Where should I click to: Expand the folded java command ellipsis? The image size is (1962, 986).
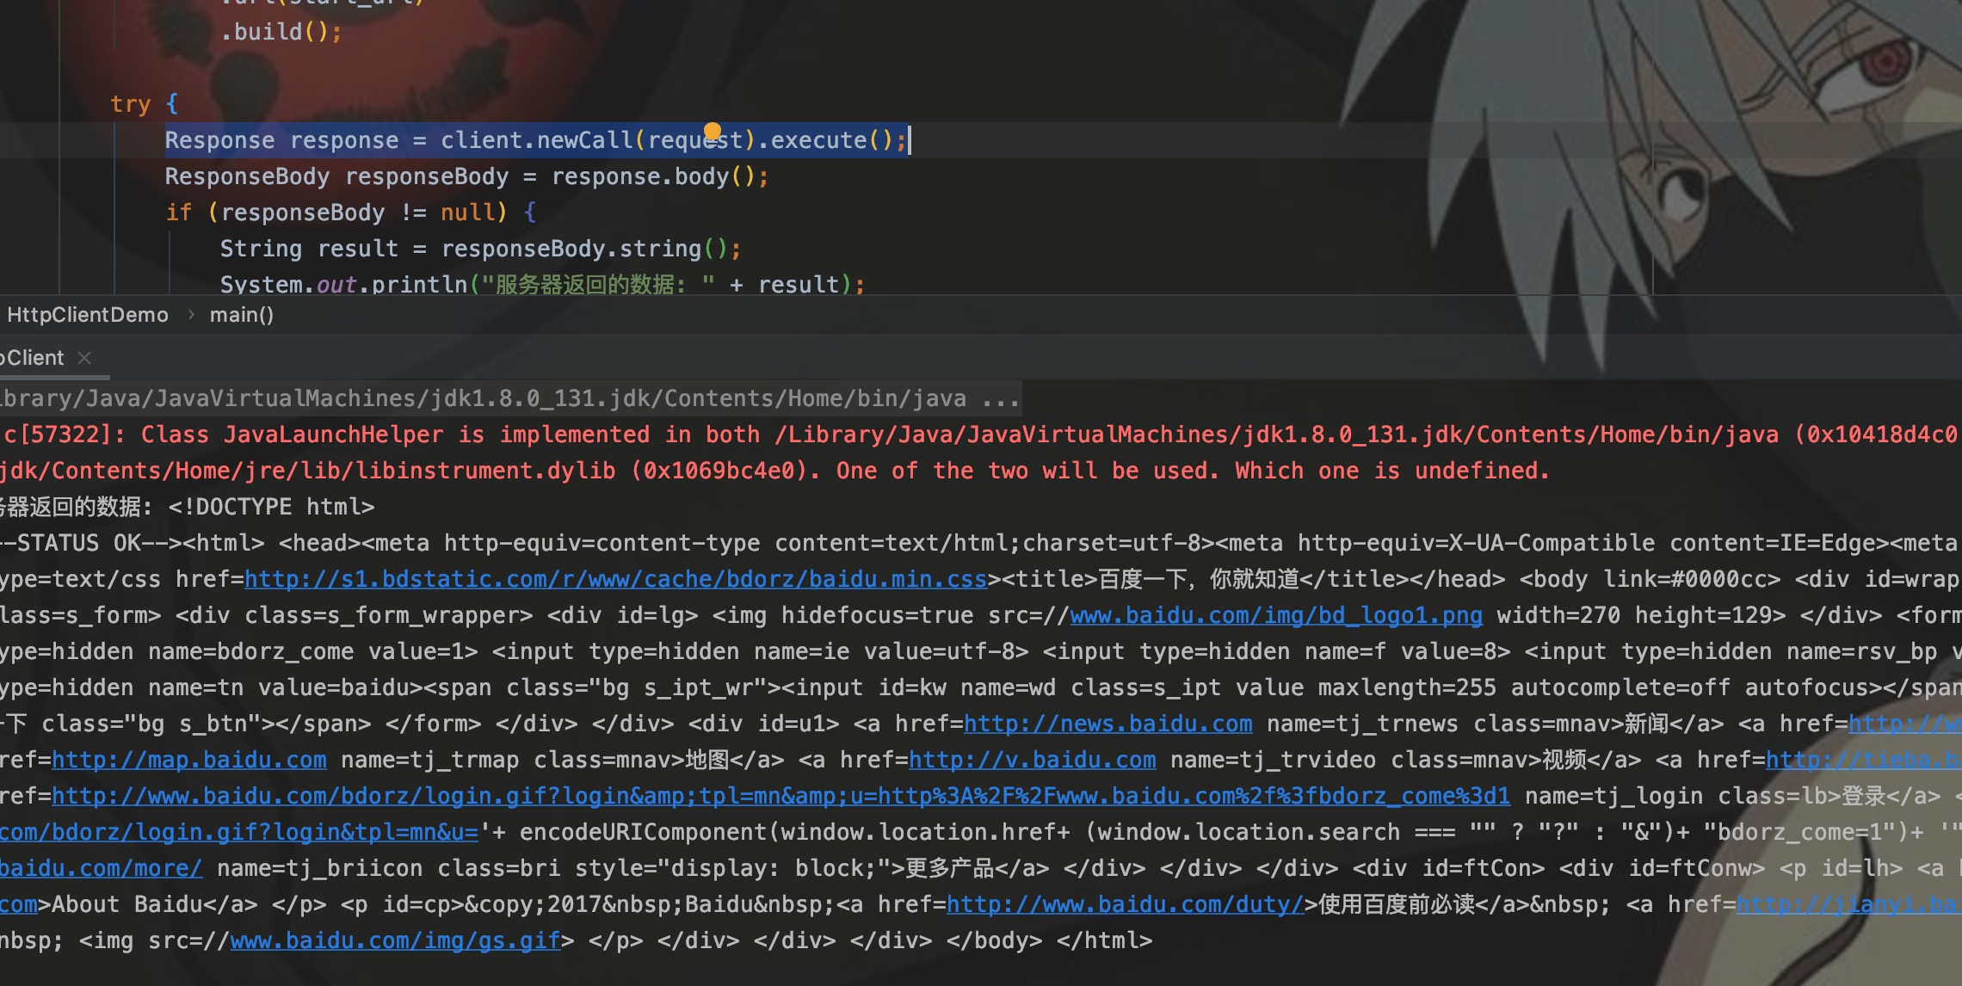[x=1000, y=398]
